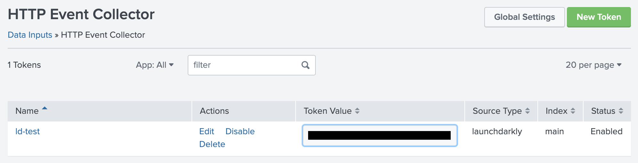Open Global Settings
The width and height of the screenshot is (638, 163).
click(x=524, y=17)
